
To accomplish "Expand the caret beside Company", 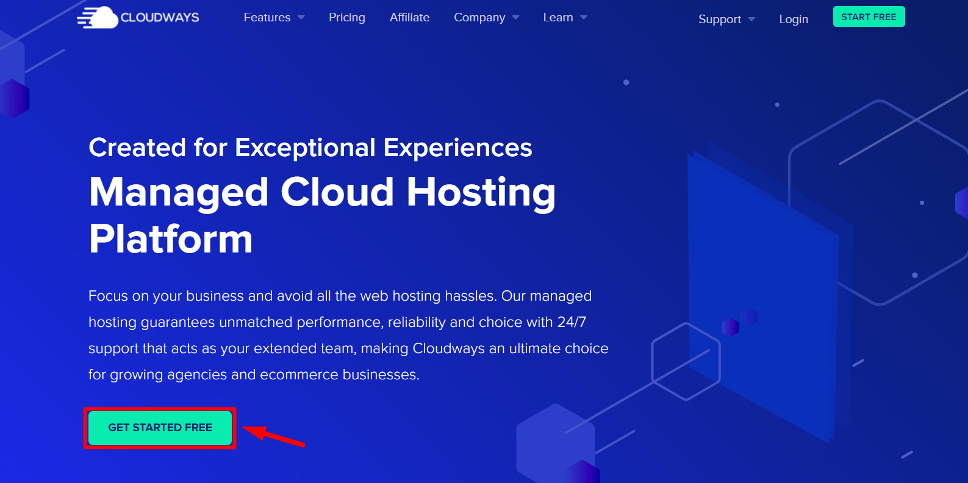I will [x=516, y=18].
